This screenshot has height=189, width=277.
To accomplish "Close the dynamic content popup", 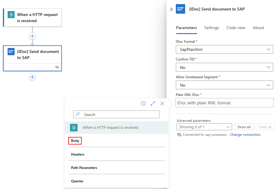I will tap(162, 104).
